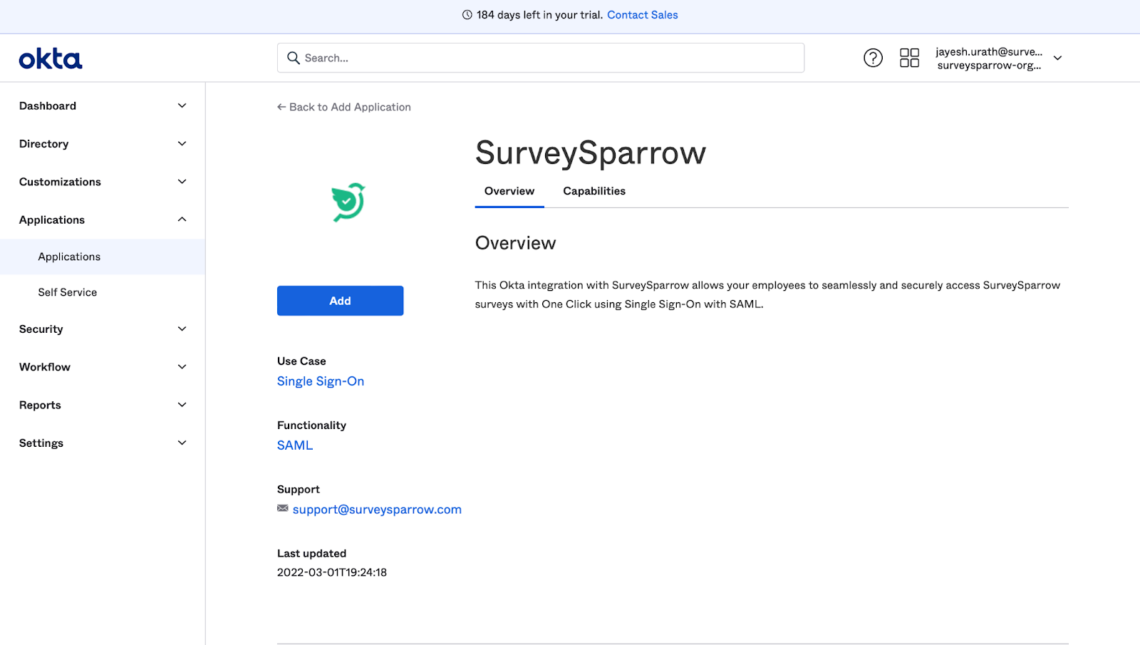1140x645 pixels.
Task: Open the Reports sidebar section
Action: [40, 405]
